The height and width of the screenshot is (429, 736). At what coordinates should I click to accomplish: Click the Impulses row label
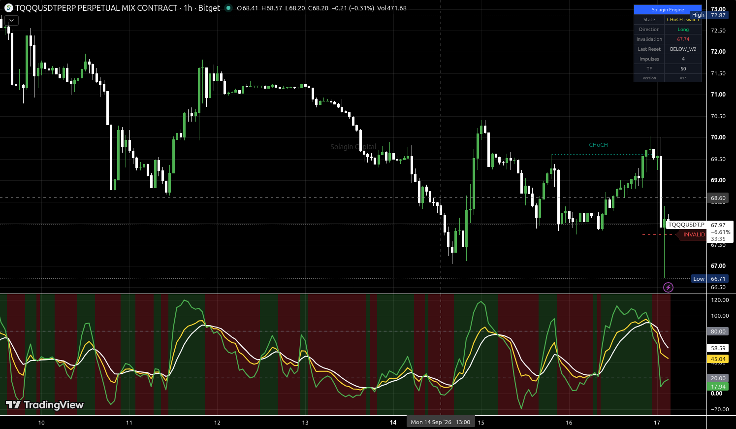pyautogui.click(x=649, y=59)
